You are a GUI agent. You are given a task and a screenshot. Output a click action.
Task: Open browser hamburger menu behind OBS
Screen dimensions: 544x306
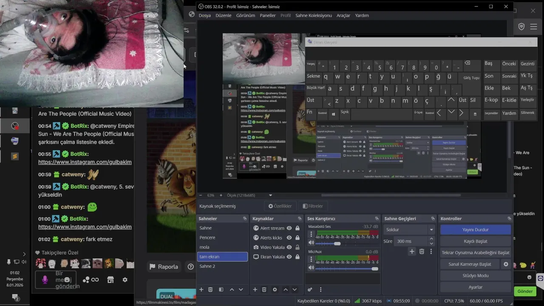click(534, 27)
